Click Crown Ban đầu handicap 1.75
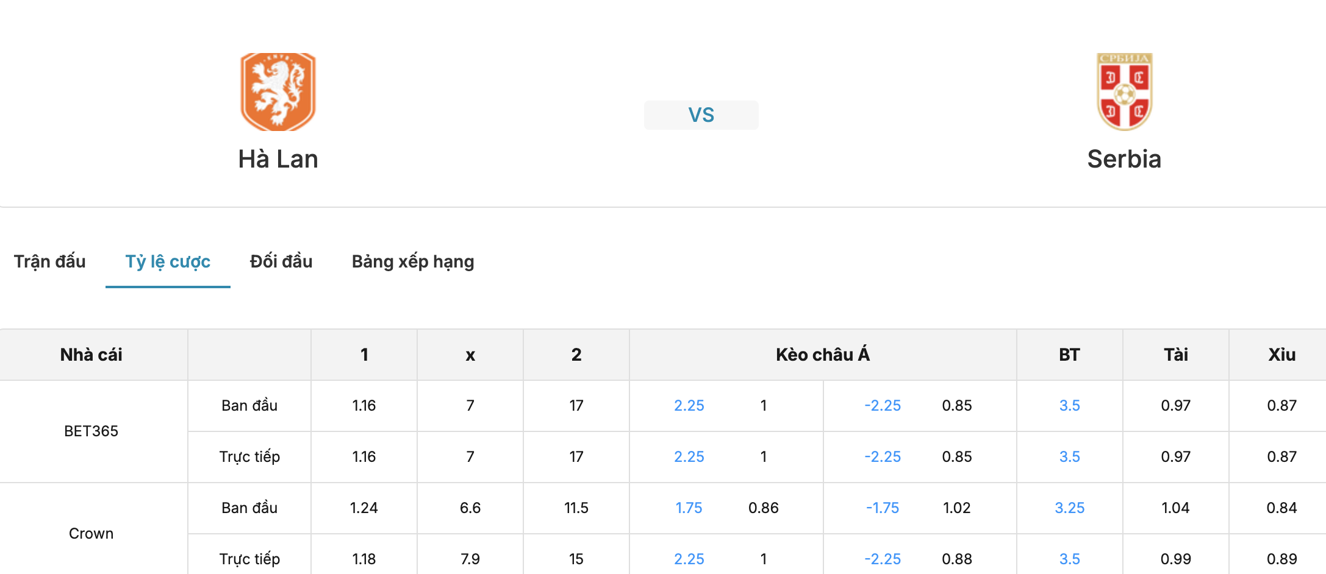This screenshot has height=574, width=1326. coord(689,508)
